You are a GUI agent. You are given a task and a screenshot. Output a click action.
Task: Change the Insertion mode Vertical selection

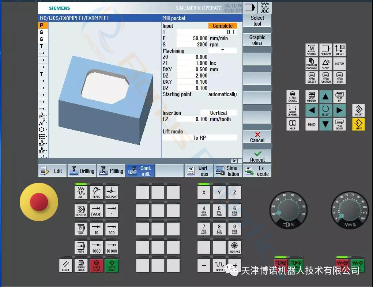[x=218, y=113]
